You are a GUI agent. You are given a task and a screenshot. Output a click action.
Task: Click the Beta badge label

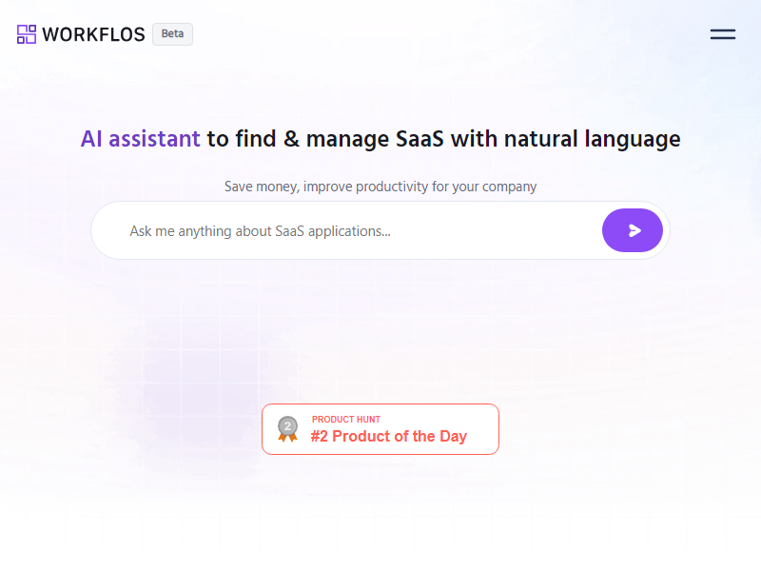coord(172,34)
